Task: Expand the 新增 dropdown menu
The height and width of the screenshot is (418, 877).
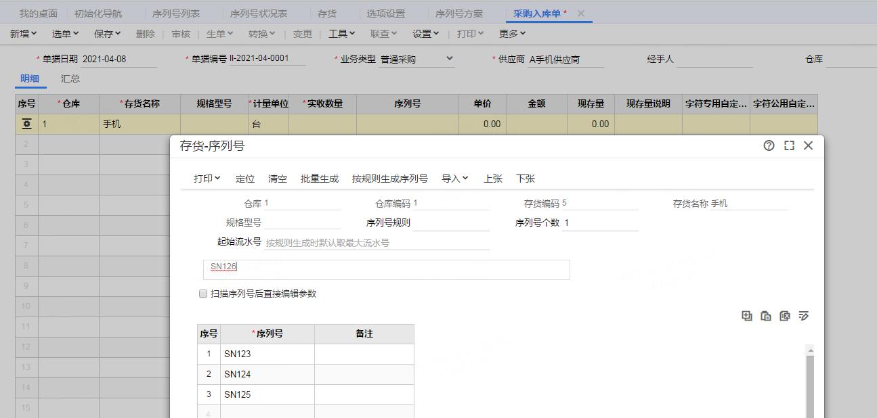Action: coord(24,34)
